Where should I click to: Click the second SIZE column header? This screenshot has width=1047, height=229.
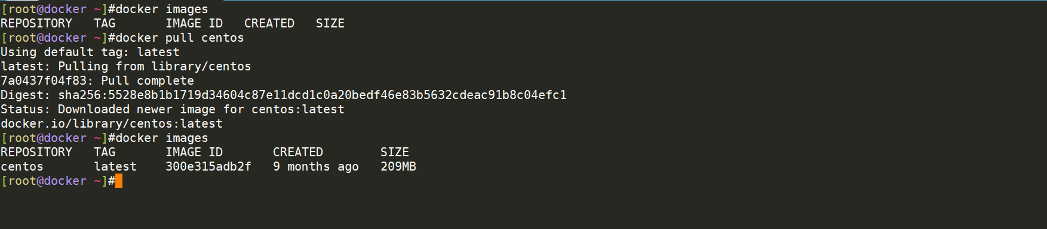coord(395,152)
